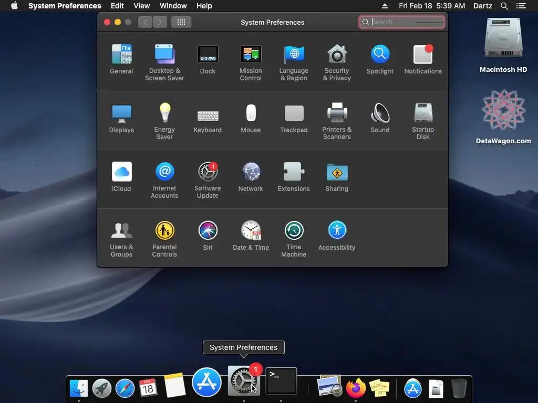Open Notification Center from menu bar
Viewport: 538px width, 403px height.
click(x=521, y=6)
